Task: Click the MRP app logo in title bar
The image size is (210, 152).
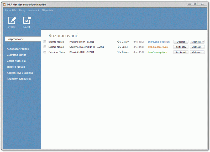Action: [x=4, y=4]
